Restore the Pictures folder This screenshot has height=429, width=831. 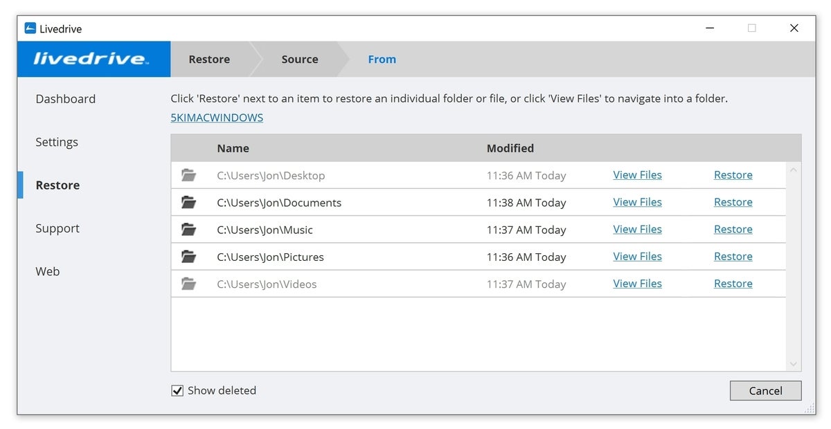[x=733, y=256]
